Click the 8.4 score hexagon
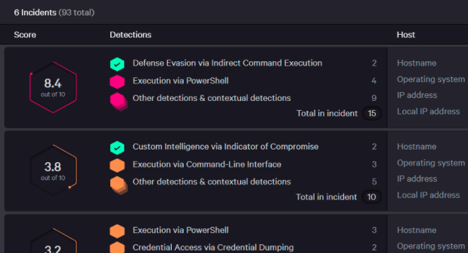The image size is (468, 253). click(x=53, y=87)
